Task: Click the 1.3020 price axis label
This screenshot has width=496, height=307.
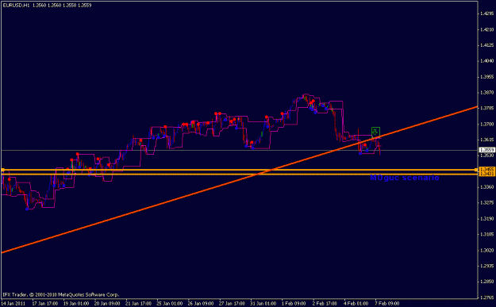Action: click(x=486, y=250)
